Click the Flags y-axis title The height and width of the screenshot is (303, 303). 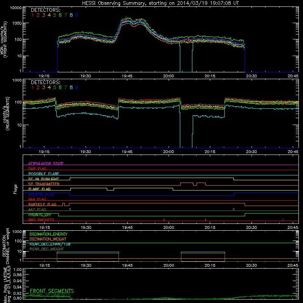(x=16, y=189)
